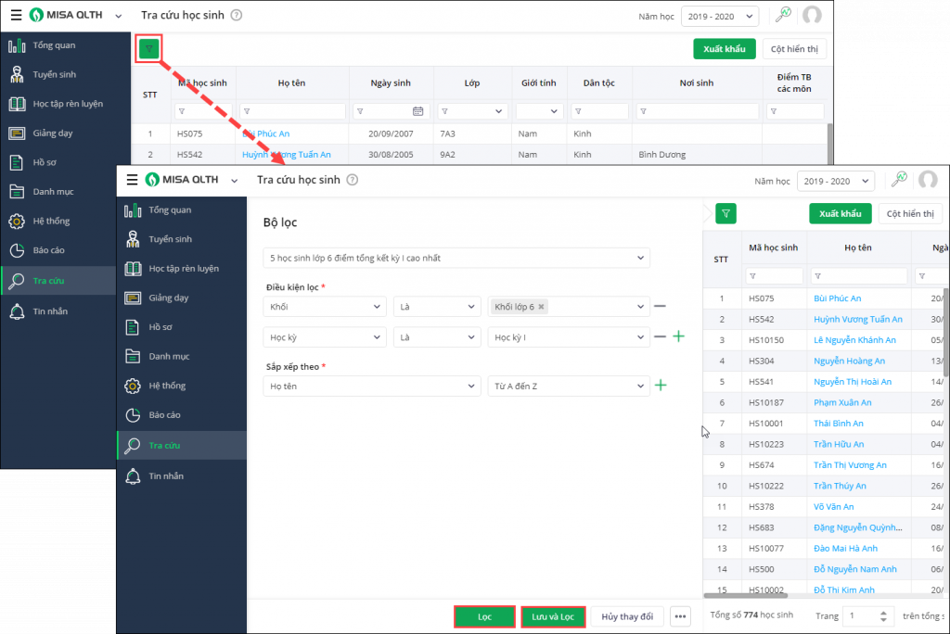Open Tuyển sinh in front window sidebar
Image resolution: width=950 pixels, height=634 pixels.
pos(182,239)
